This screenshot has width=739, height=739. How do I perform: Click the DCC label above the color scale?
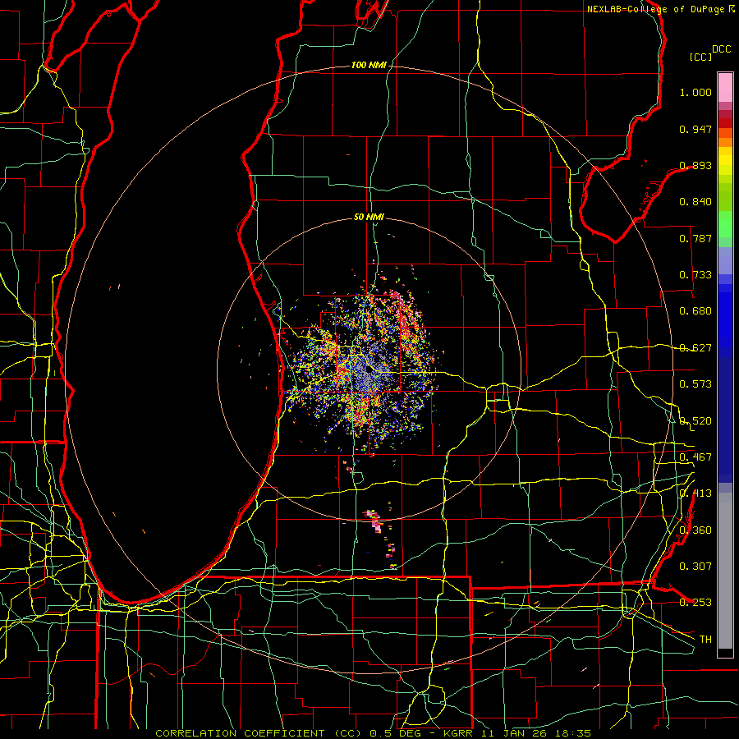point(721,49)
